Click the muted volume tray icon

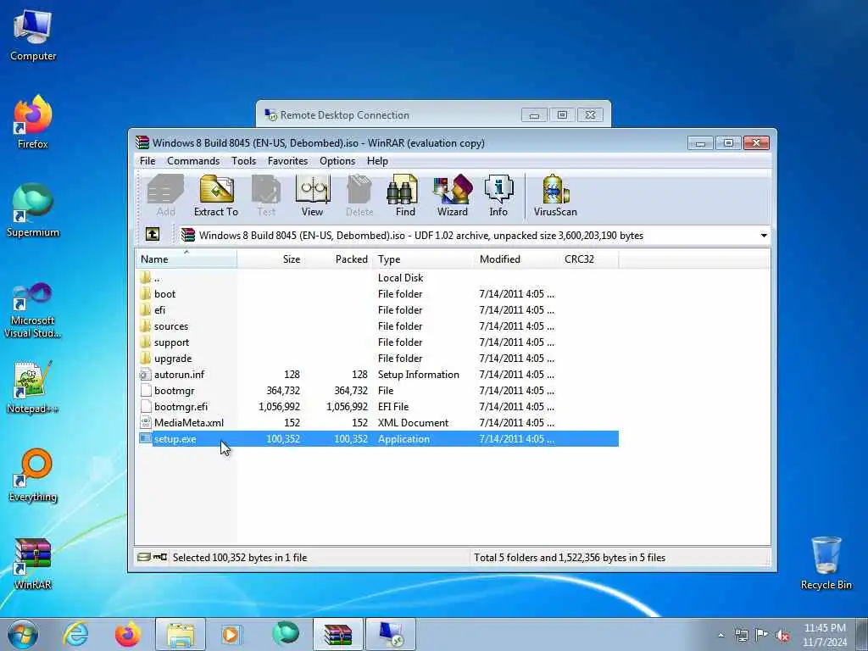[x=782, y=635]
